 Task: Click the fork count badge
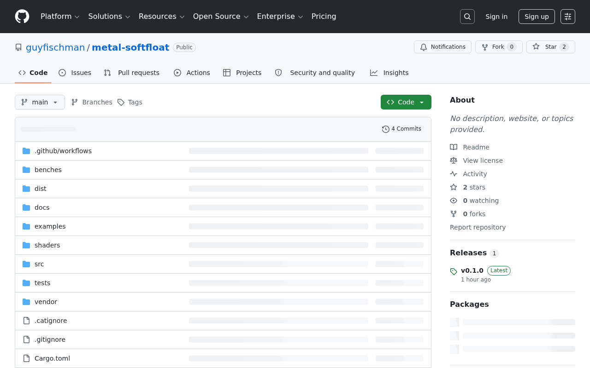(x=512, y=47)
